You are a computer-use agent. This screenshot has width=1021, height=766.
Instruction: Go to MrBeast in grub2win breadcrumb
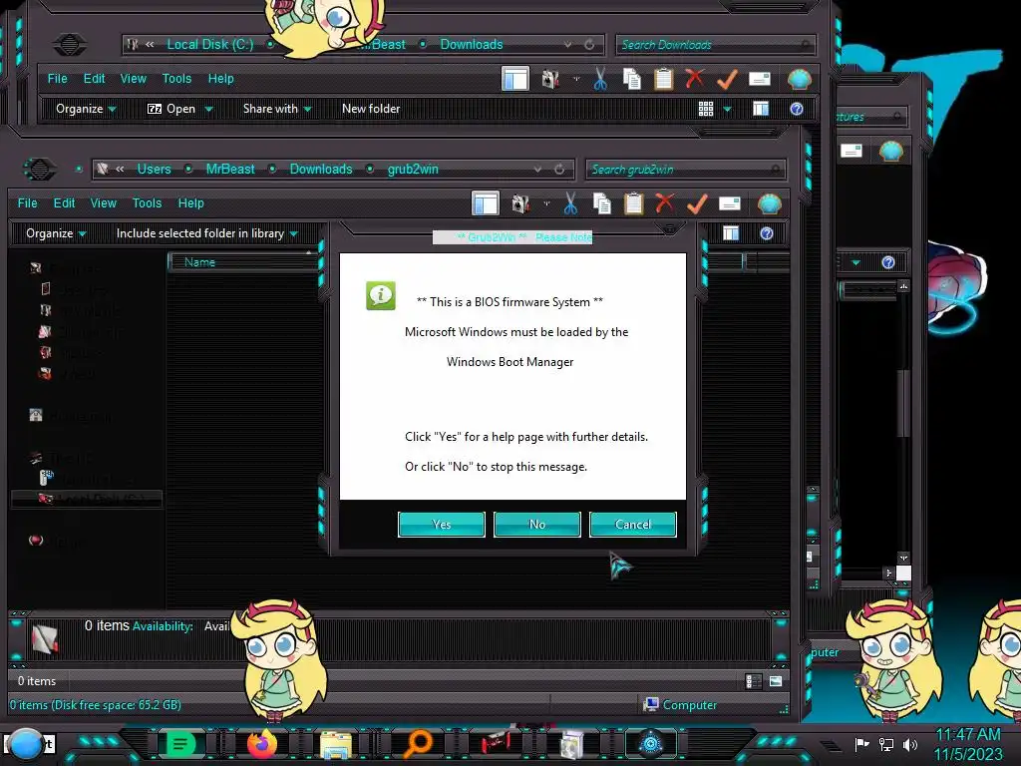[230, 170]
